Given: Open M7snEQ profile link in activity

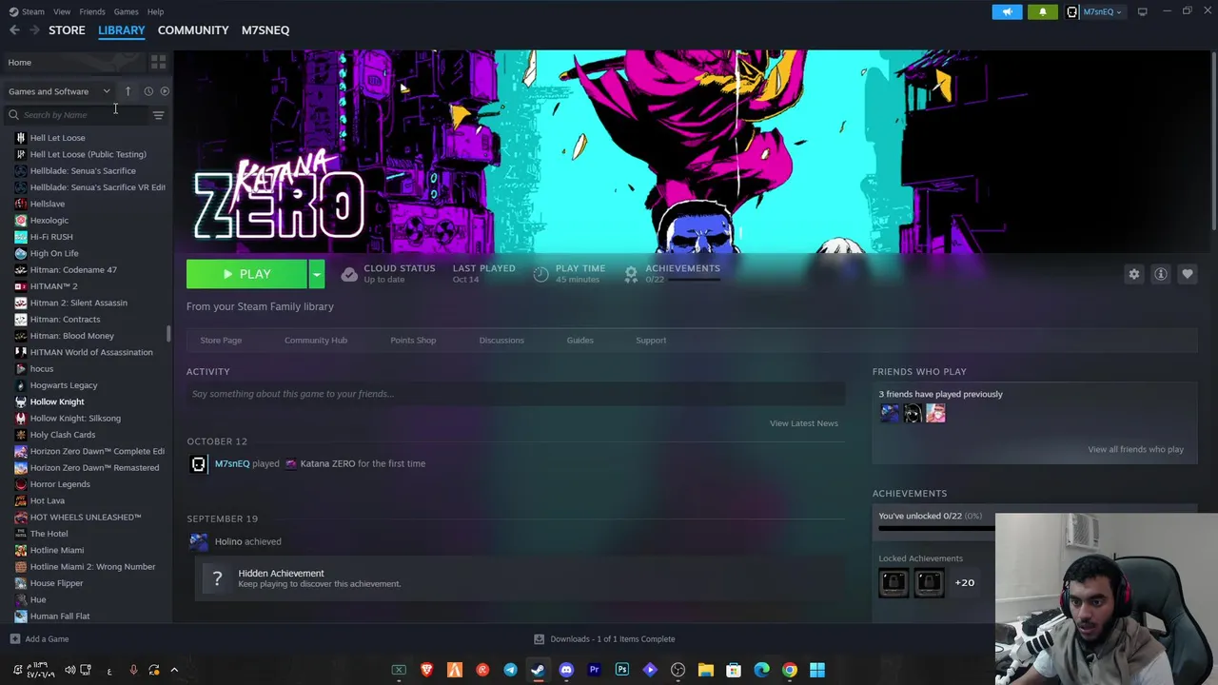Looking at the screenshot, I should 232,464.
